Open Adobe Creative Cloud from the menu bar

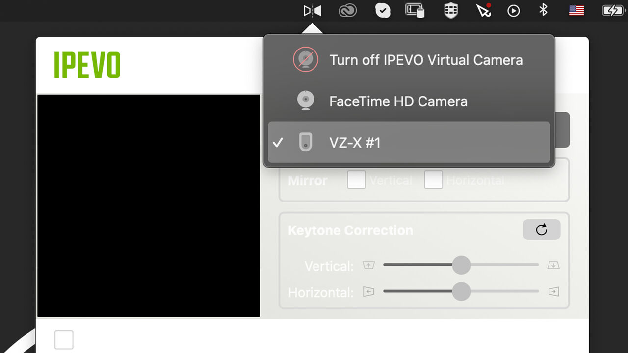pos(347,10)
